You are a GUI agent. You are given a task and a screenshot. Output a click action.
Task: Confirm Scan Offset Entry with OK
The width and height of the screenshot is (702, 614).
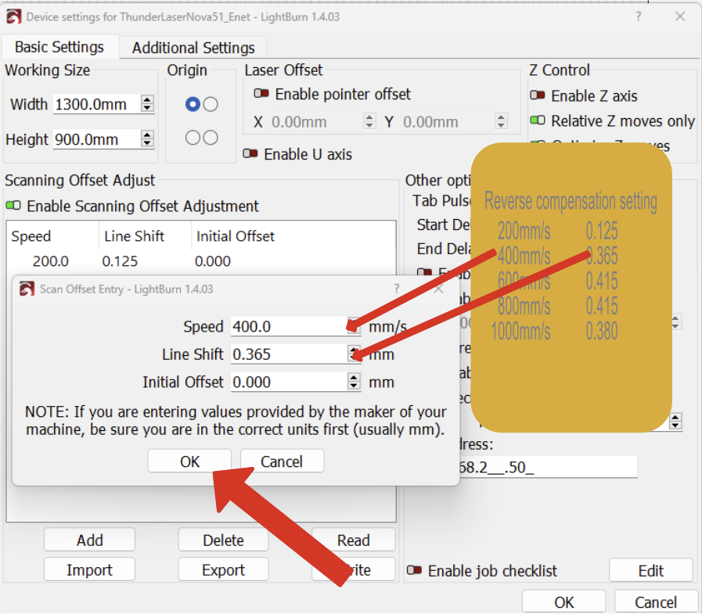coord(190,461)
